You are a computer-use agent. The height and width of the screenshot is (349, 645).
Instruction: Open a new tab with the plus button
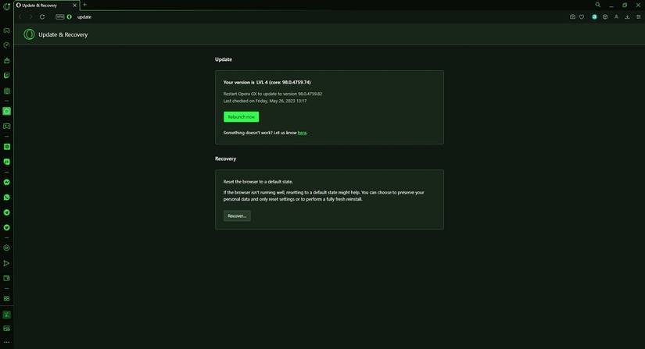coord(84,5)
